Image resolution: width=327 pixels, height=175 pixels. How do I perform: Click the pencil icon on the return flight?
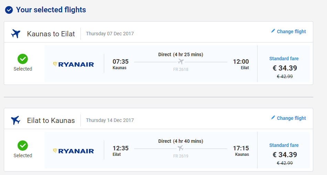[x=273, y=117]
